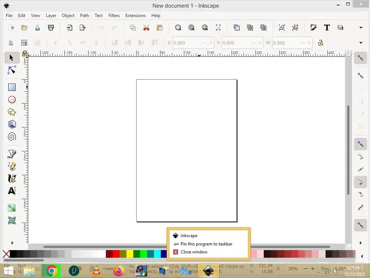Image resolution: width=370 pixels, height=278 pixels.
Task: Click Zoom to fit page icon
Action: coord(205,28)
